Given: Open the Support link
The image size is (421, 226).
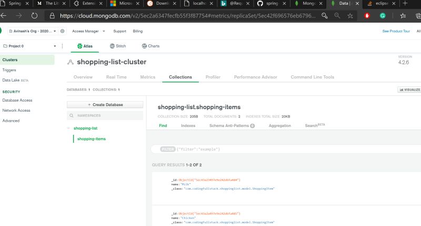Looking at the screenshot, I should [120, 31].
